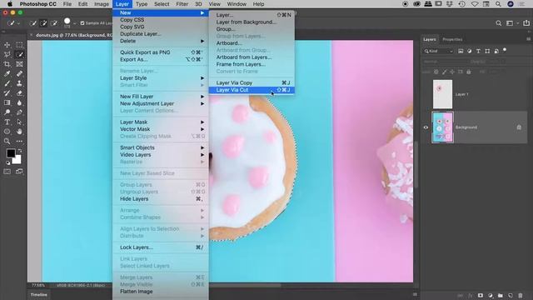The image size is (533, 300).
Task: Open the Edit Toolbar three-dots button
Action: pos(19,141)
